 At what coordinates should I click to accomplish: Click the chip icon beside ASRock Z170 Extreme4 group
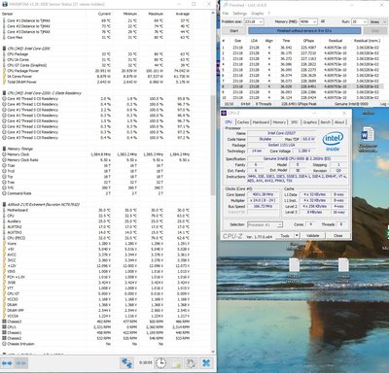coord(4,204)
